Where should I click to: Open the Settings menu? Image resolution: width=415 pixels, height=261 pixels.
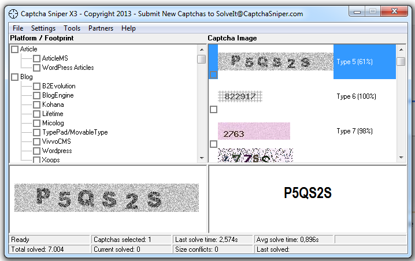click(43, 28)
